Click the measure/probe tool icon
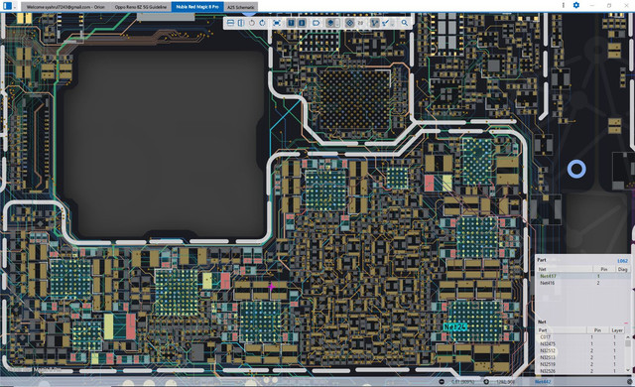The height and width of the screenshot is (387, 635). pos(386,23)
